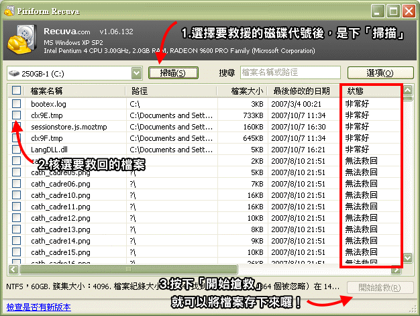Click the 非常好 status of bootex.log
Image resolution: width=420 pixels, height=316 pixels.
pos(357,103)
